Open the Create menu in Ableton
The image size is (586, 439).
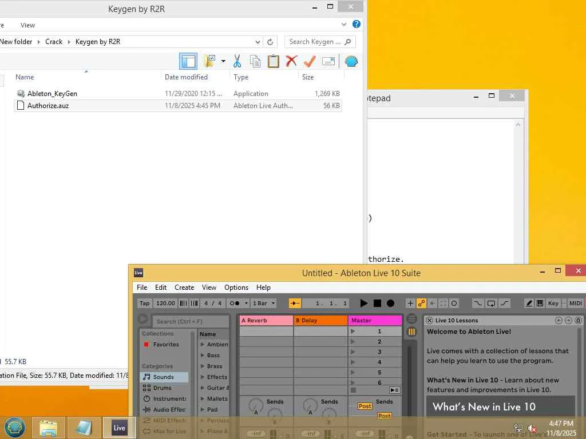[x=184, y=288]
